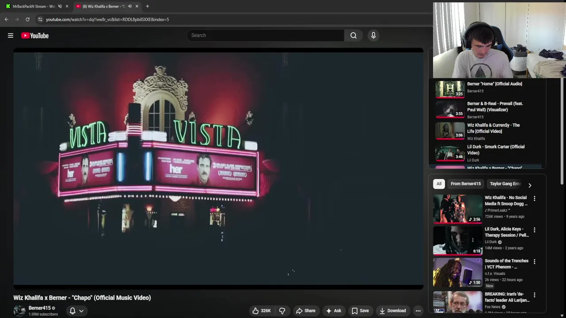Viewport: 566px width, 318px height.
Task: Show more filter chips with right arrow
Action: pos(530,185)
